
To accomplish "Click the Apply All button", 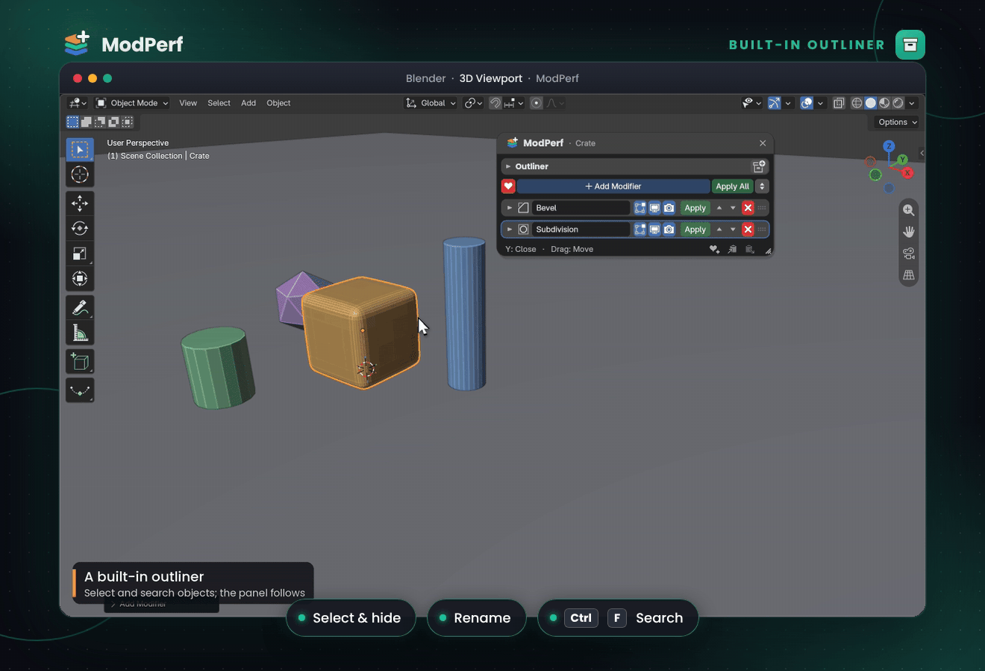I will (733, 186).
